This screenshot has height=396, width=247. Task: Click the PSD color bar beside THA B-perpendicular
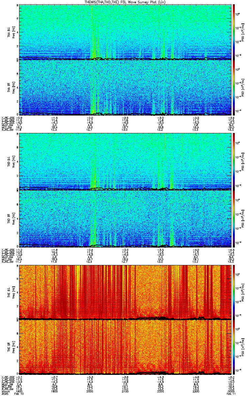(234, 32)
